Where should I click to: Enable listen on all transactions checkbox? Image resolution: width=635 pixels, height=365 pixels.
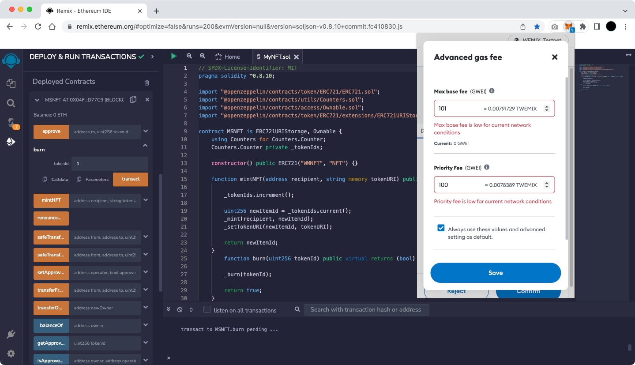pyautogui.click(x=207, y=310)
